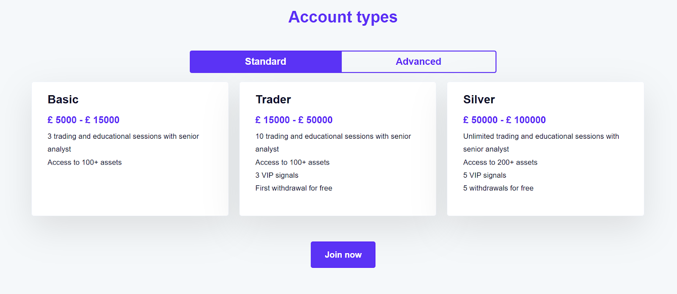Click Basic's 3 trading sessions description
This screenshot has height=294, width=677.
point(123,137)
